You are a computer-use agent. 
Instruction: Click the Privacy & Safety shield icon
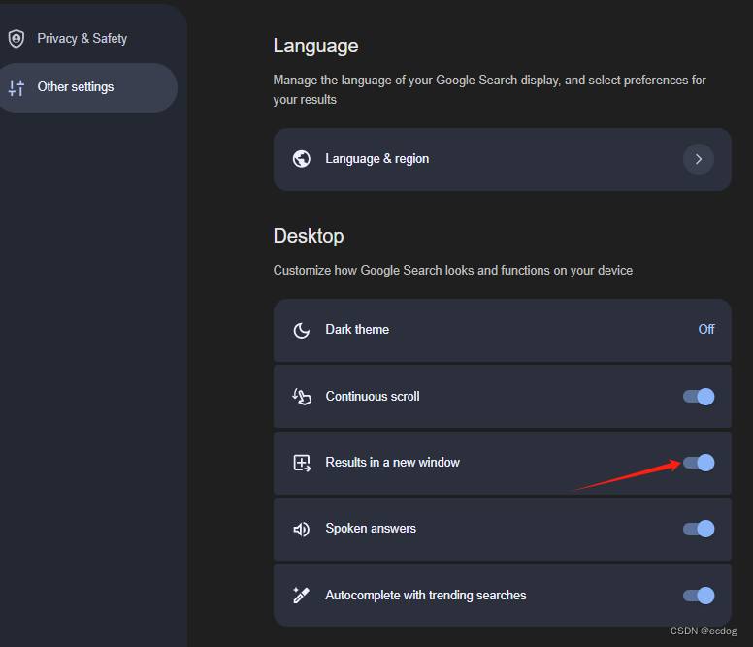point(16,39)
